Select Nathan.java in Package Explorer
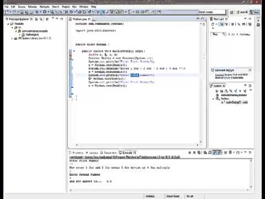 (x=30, y=35)
